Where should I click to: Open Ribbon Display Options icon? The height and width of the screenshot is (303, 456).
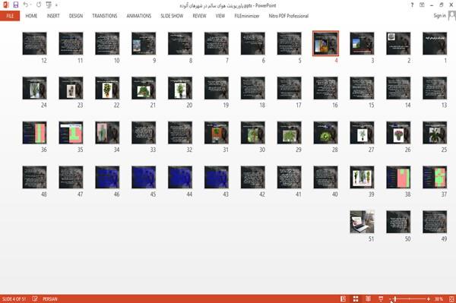(x=422, y=5)
